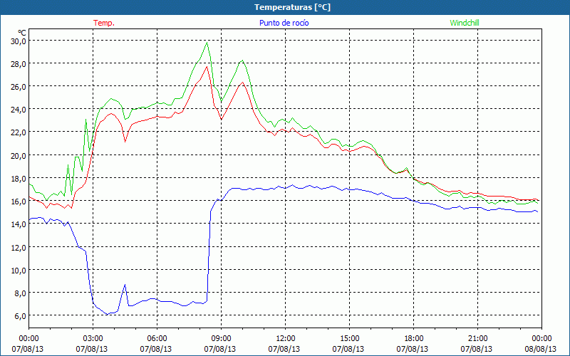The height and width of the screenshot is (356, 570).
Task: Click the green Windchill peak near 30°C
Action: click(x=207, y=43)
